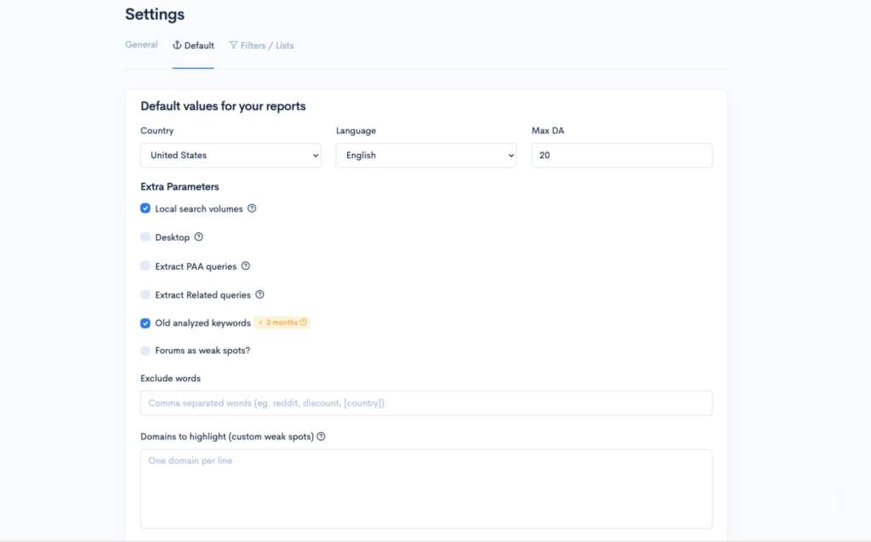The width and height of the screenshot is (871, 542).
Task: Open the Language dropdown
Action: click(426, 156)
